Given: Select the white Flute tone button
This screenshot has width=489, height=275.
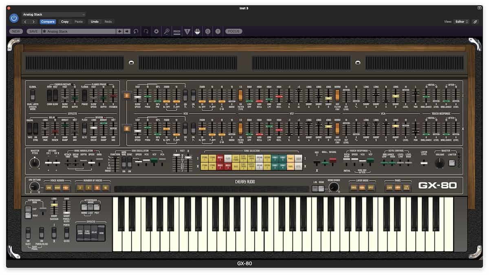Looking at the screenshot, I should 228,158.
